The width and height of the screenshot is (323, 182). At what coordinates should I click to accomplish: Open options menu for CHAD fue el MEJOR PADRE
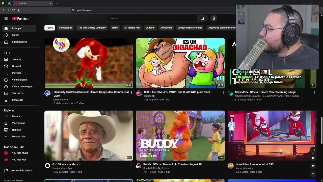tap(223, 93)
